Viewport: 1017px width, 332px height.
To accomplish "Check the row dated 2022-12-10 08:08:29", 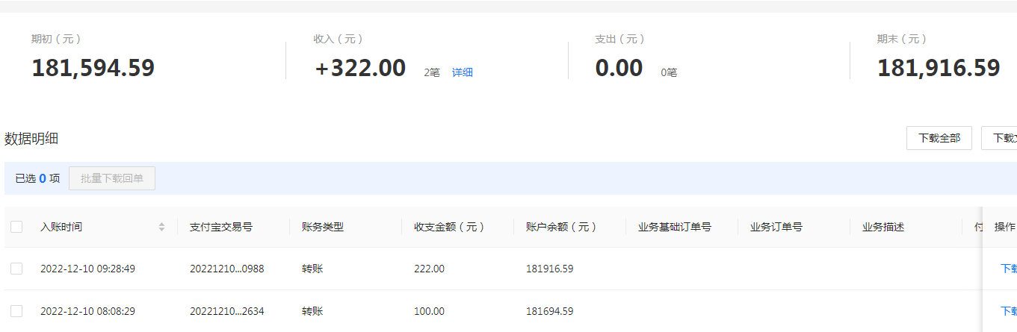I will [x=16, y=311].
